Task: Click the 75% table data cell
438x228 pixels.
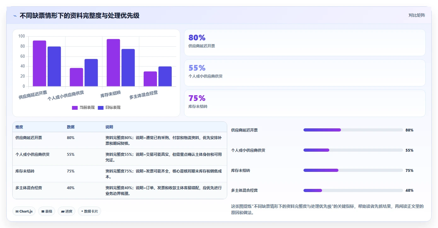Action: click(x=71, y=171)
